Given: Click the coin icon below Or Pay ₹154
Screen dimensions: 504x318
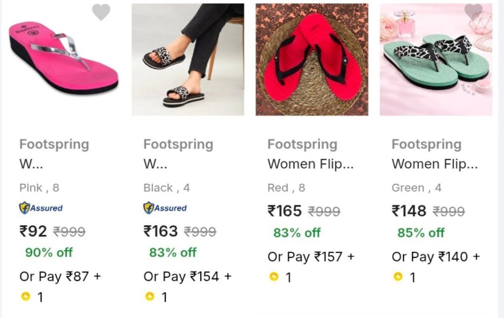Looking at the screenshot, I should [x=150, y=296].
